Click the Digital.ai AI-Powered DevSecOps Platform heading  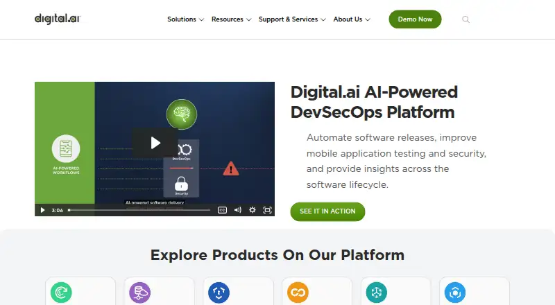click(x=374, y=102)
